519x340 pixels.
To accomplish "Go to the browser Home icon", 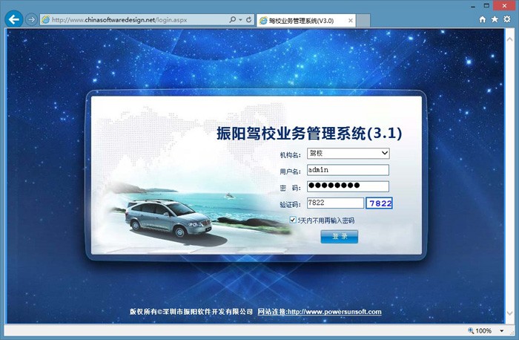I will (483, 19).
